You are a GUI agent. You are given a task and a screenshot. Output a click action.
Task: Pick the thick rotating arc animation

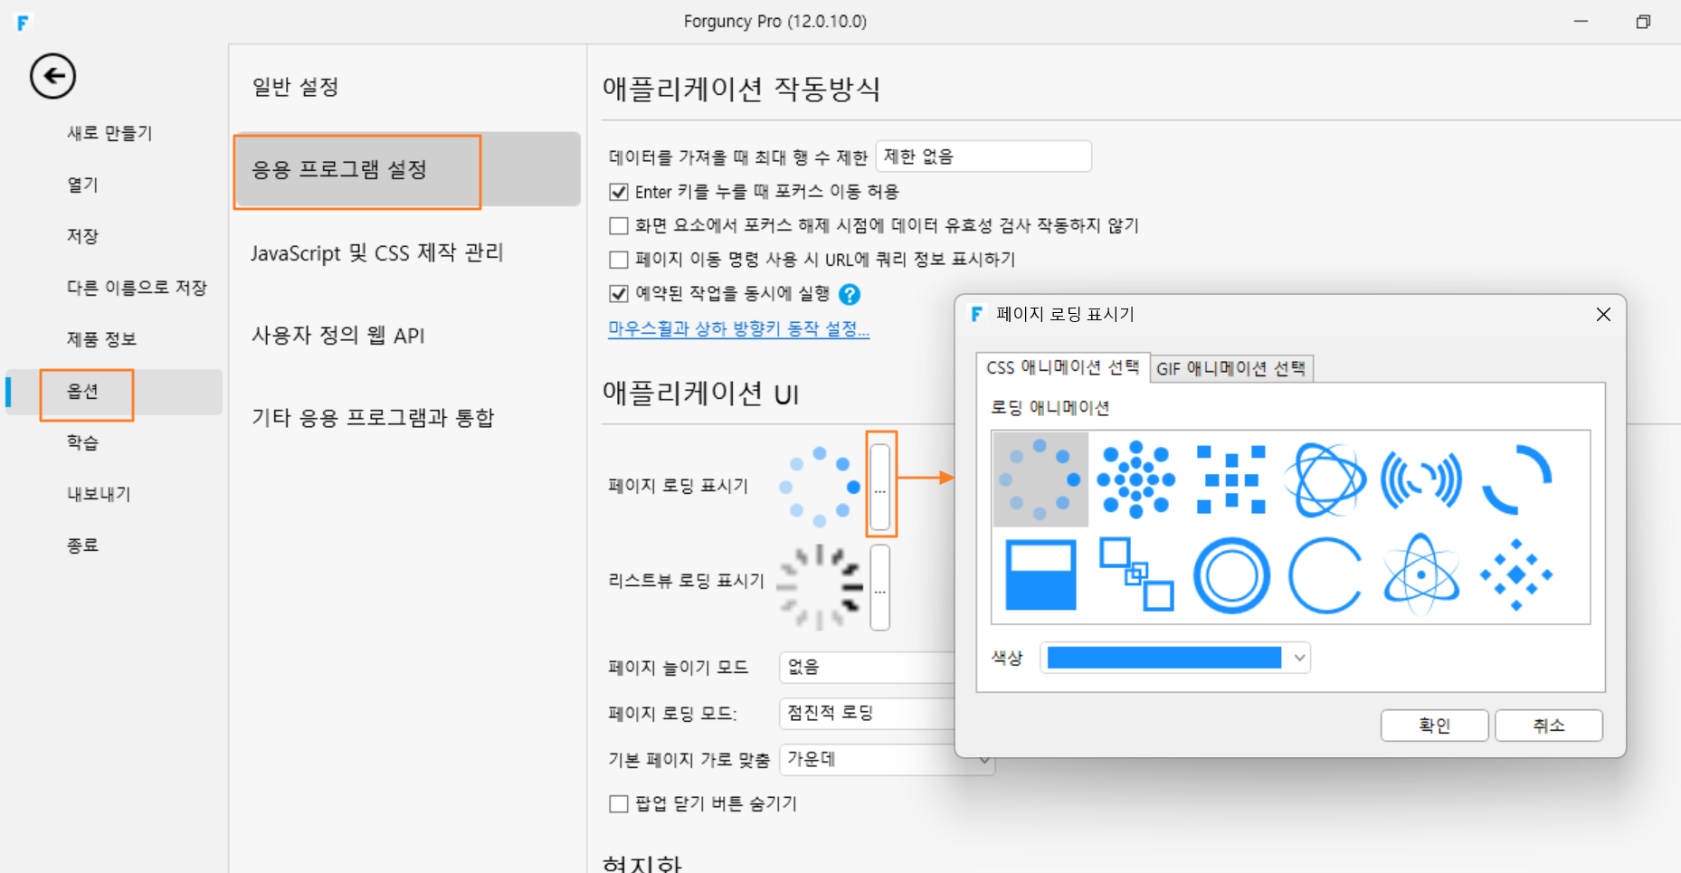point(1516,479)
